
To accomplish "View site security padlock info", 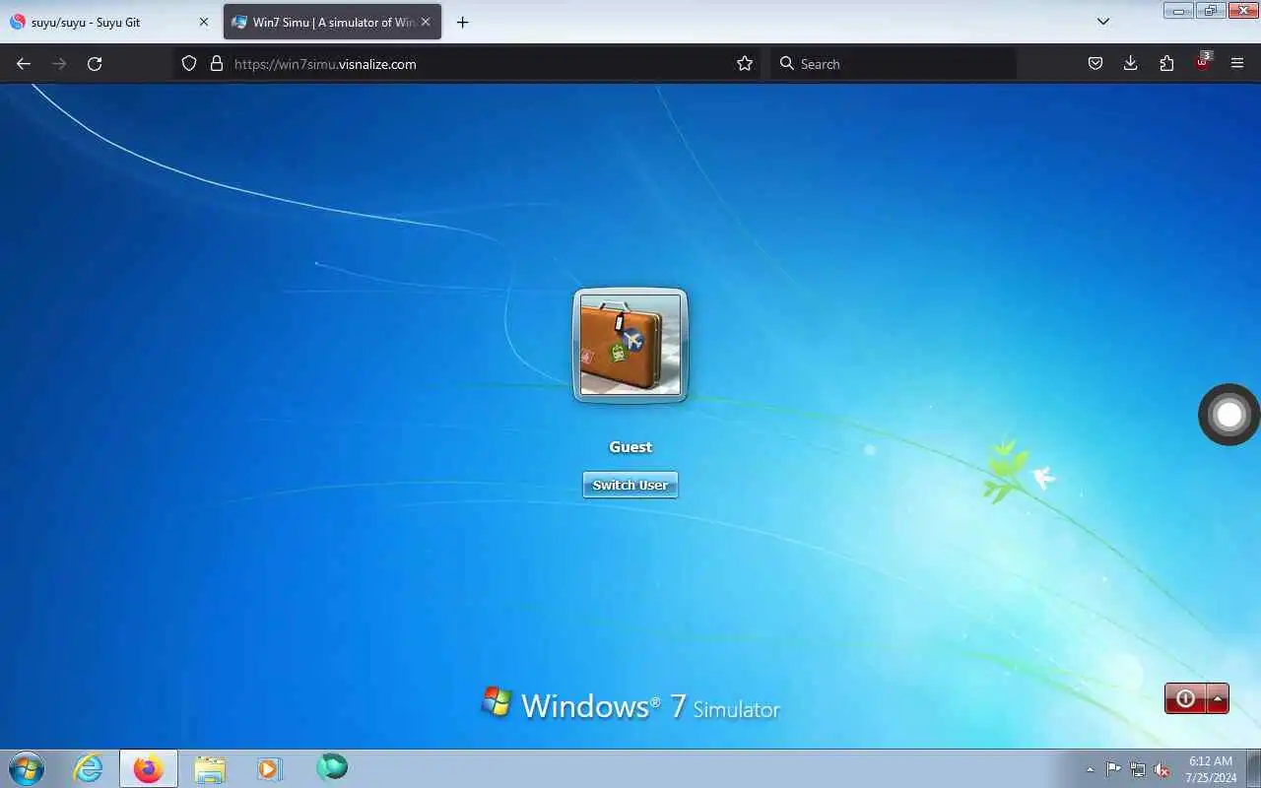I will pyautogui.click(x=217, y=64).
